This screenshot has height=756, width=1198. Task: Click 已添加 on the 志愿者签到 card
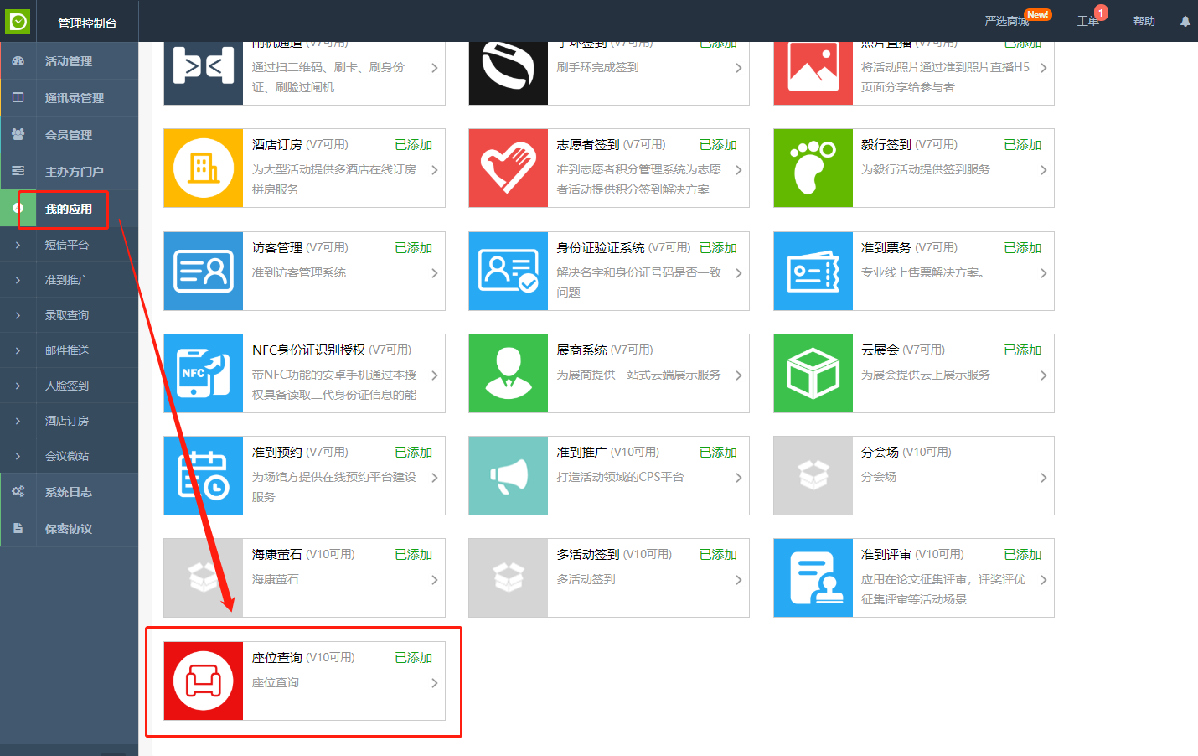pyautogui.click(x=718, y=145)
